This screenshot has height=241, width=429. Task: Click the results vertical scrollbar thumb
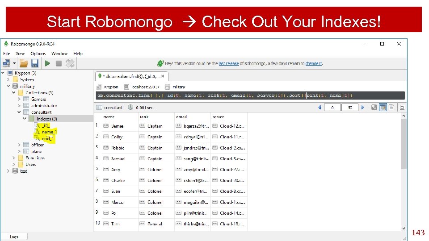pyautogui.click(x=404, y=144)
